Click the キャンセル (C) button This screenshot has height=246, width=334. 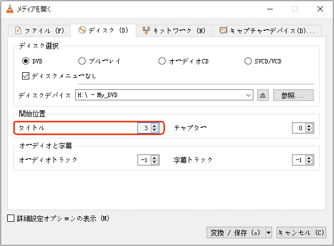tap(301, 233)
